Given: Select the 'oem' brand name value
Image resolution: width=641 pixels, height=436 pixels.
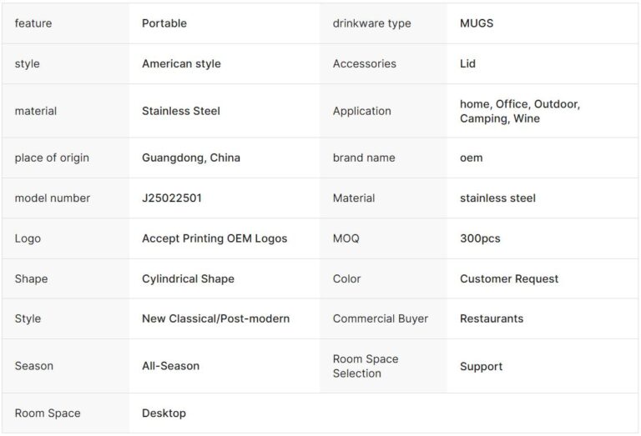Looking at the screenshot, I should click(x=471, y=158).
